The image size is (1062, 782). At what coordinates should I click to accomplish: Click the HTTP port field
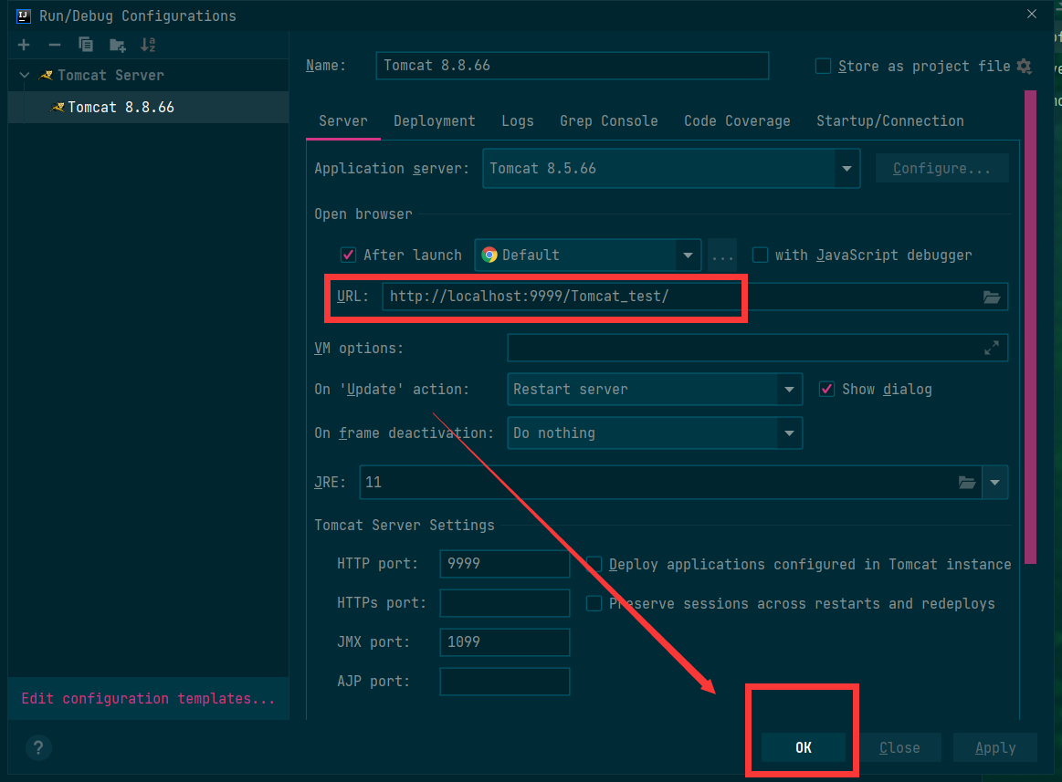coord(505,564)
